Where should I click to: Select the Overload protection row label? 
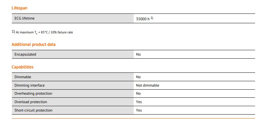(x=31, y=102)
